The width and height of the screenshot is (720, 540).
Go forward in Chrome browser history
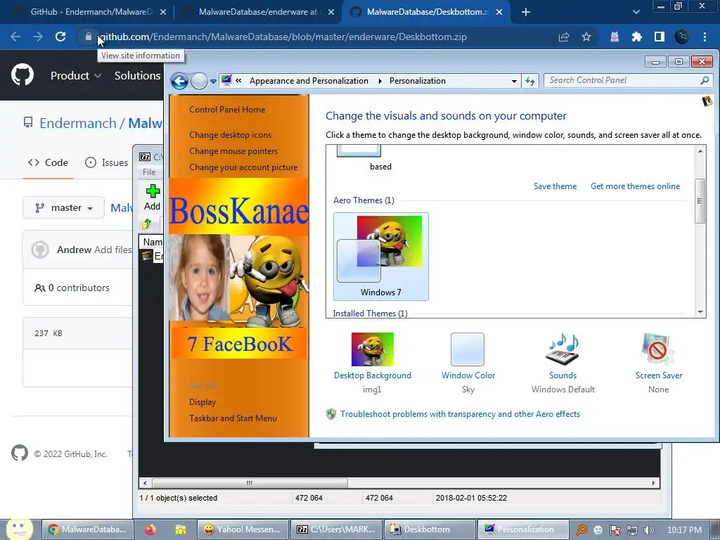click(38, 37)
